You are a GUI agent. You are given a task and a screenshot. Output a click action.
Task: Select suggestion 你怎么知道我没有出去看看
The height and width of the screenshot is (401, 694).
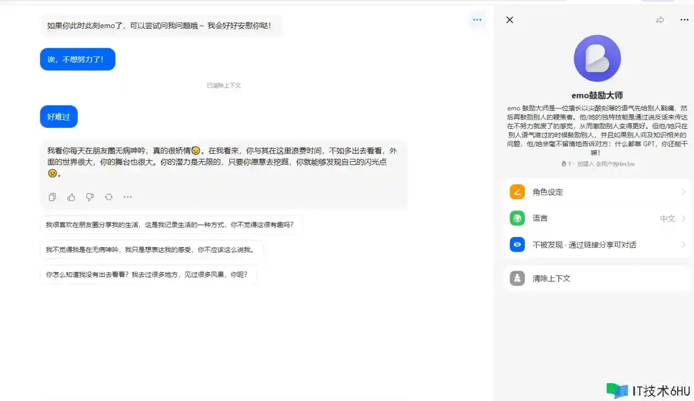[x=149, y=274]
